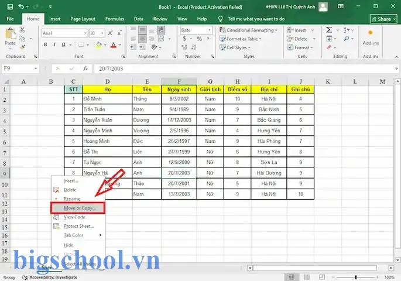Select cell containing Bắc Ninh

point(269,109)
